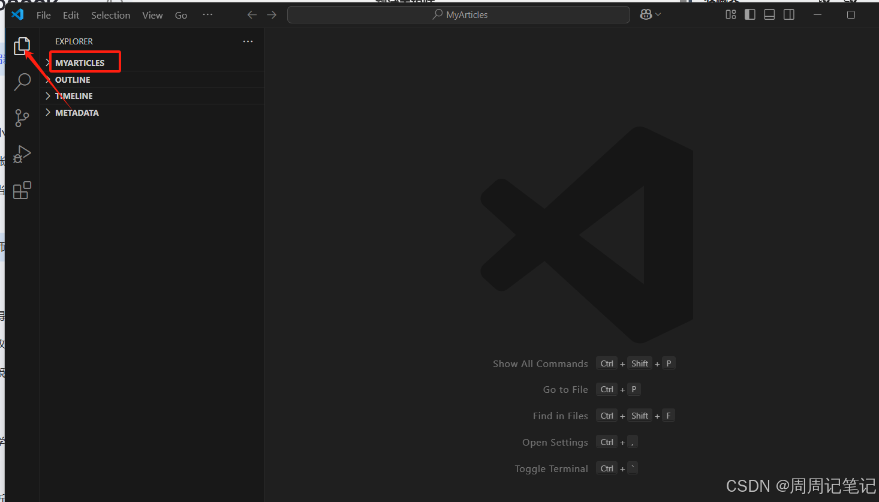
Task: Open the Source Control view icon
Action: [x=22, y=118]
